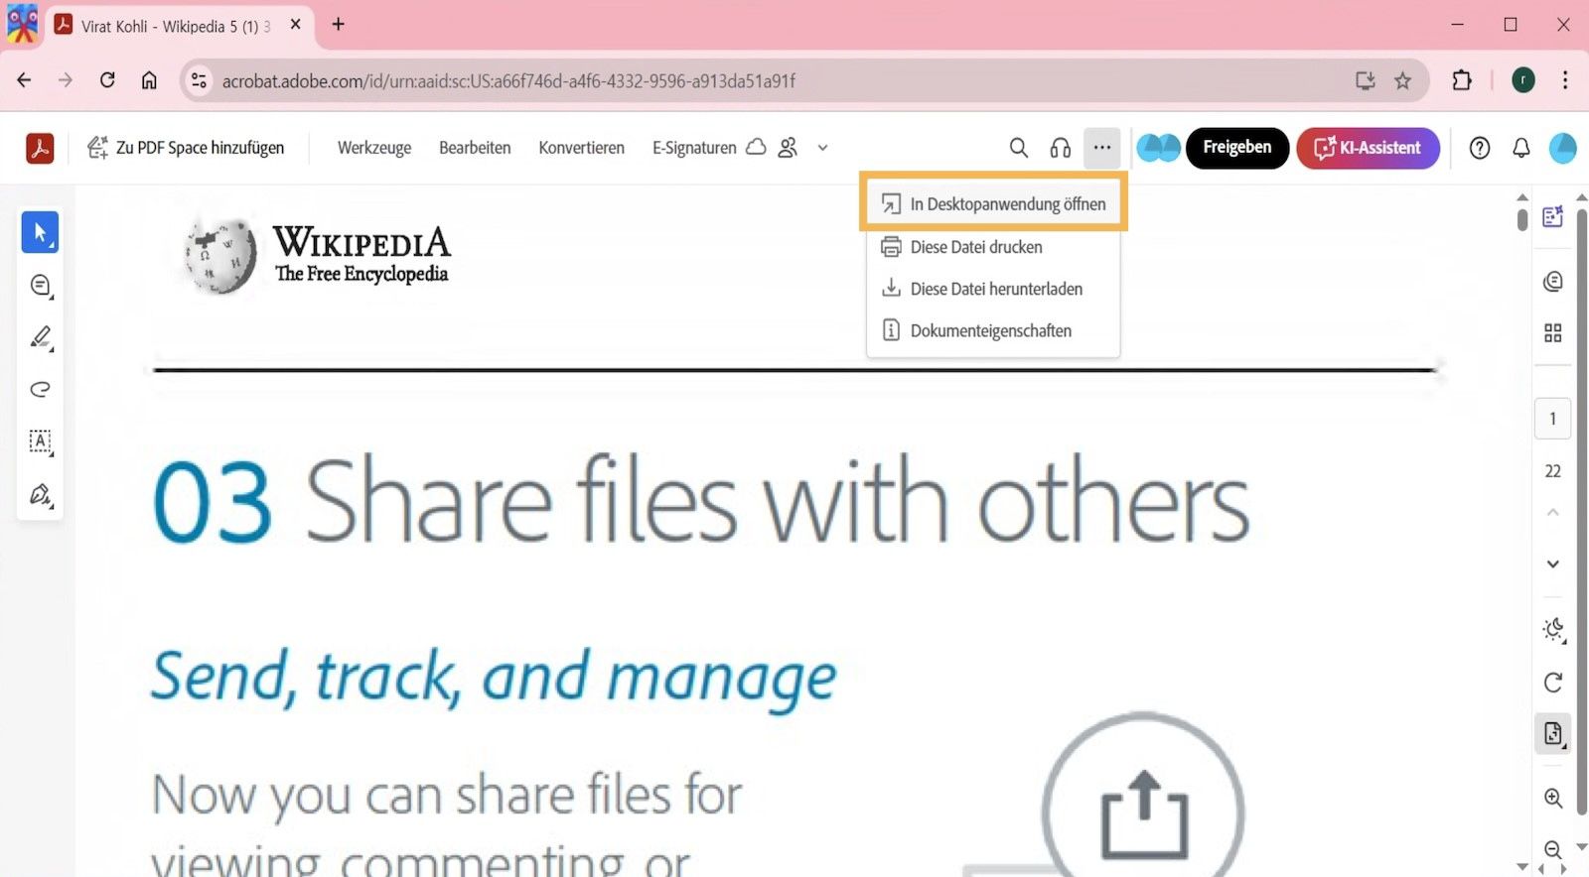Image resolution: width=1589 pixels, height=877 pixels.
Task: Go to previous page with up chevron
Action: coord(1553,512)
